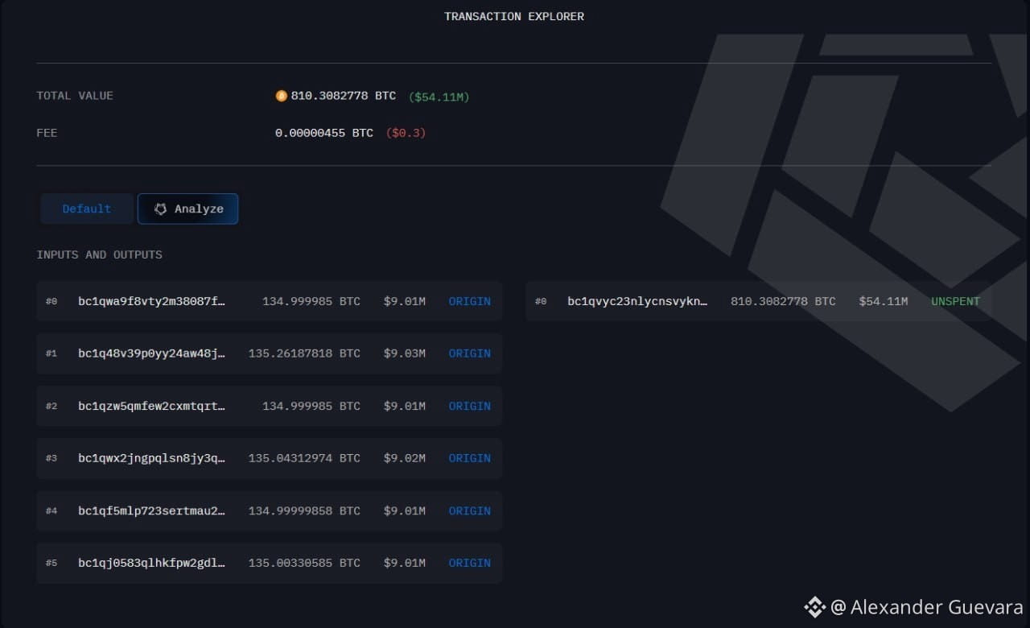Viewport: 1030px width, 628px height.
Task: Click the TOTAL VALUE label
Action: [75, 96]
